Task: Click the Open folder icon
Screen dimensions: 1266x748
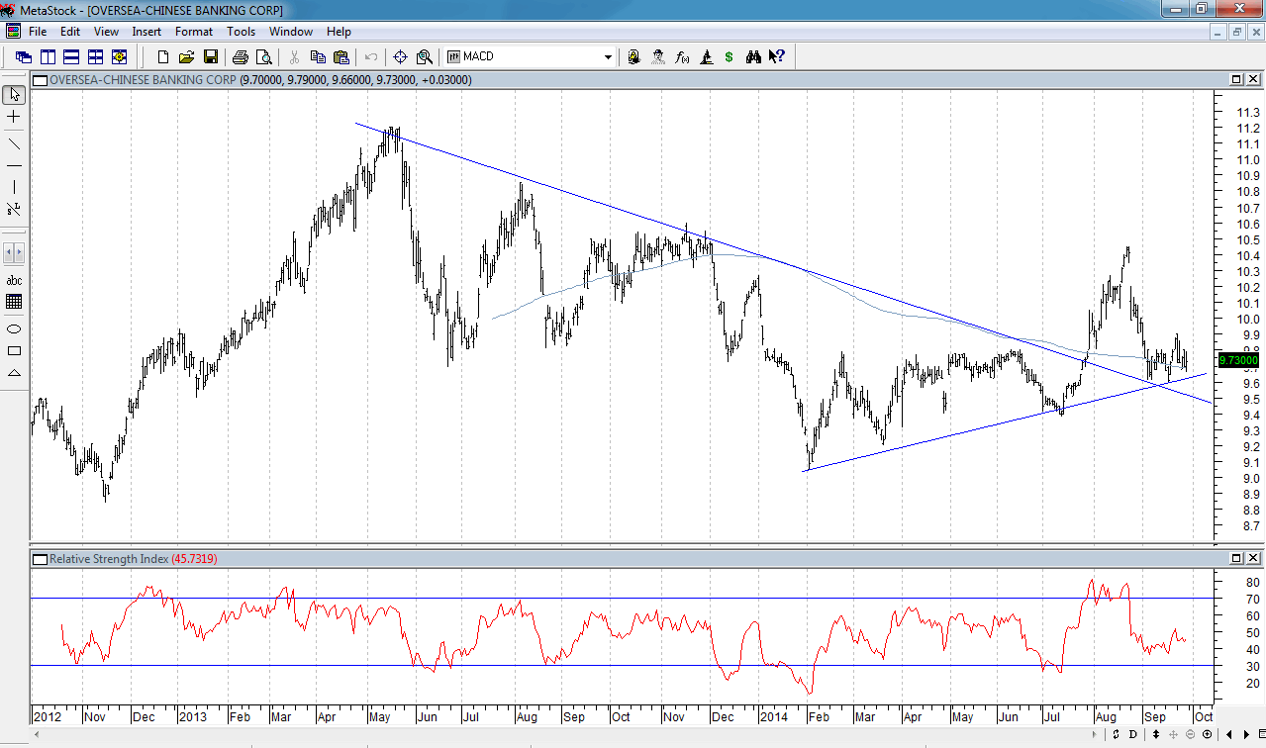Action: (x=186, y=57)
